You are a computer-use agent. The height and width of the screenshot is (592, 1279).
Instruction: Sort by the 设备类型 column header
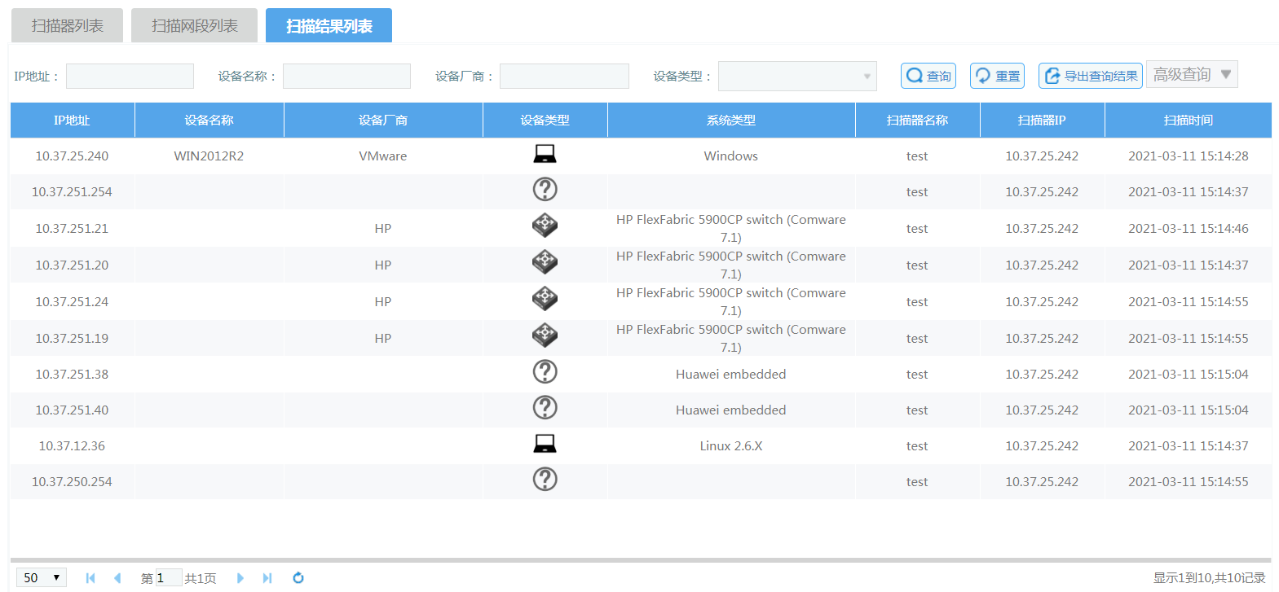545,121
